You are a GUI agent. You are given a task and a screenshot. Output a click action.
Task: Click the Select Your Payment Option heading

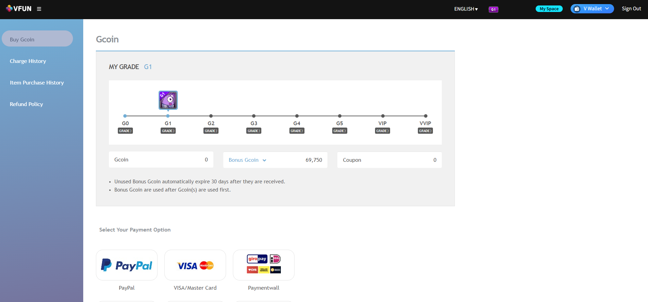click(135, 230)
